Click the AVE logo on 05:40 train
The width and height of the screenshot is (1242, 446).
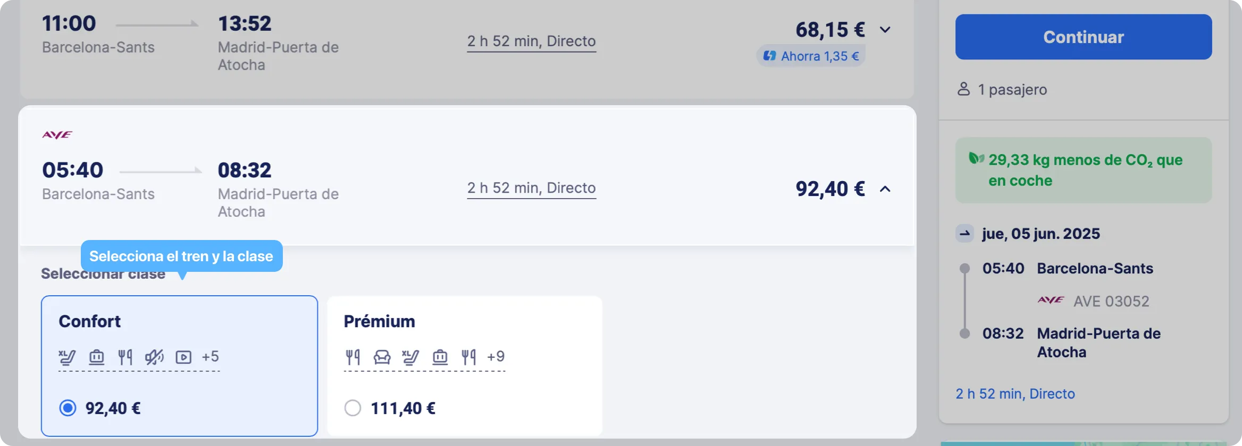pyautogui.click(x=57, y=135)
